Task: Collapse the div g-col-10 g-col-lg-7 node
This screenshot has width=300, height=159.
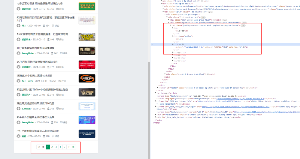Action: 165,14
